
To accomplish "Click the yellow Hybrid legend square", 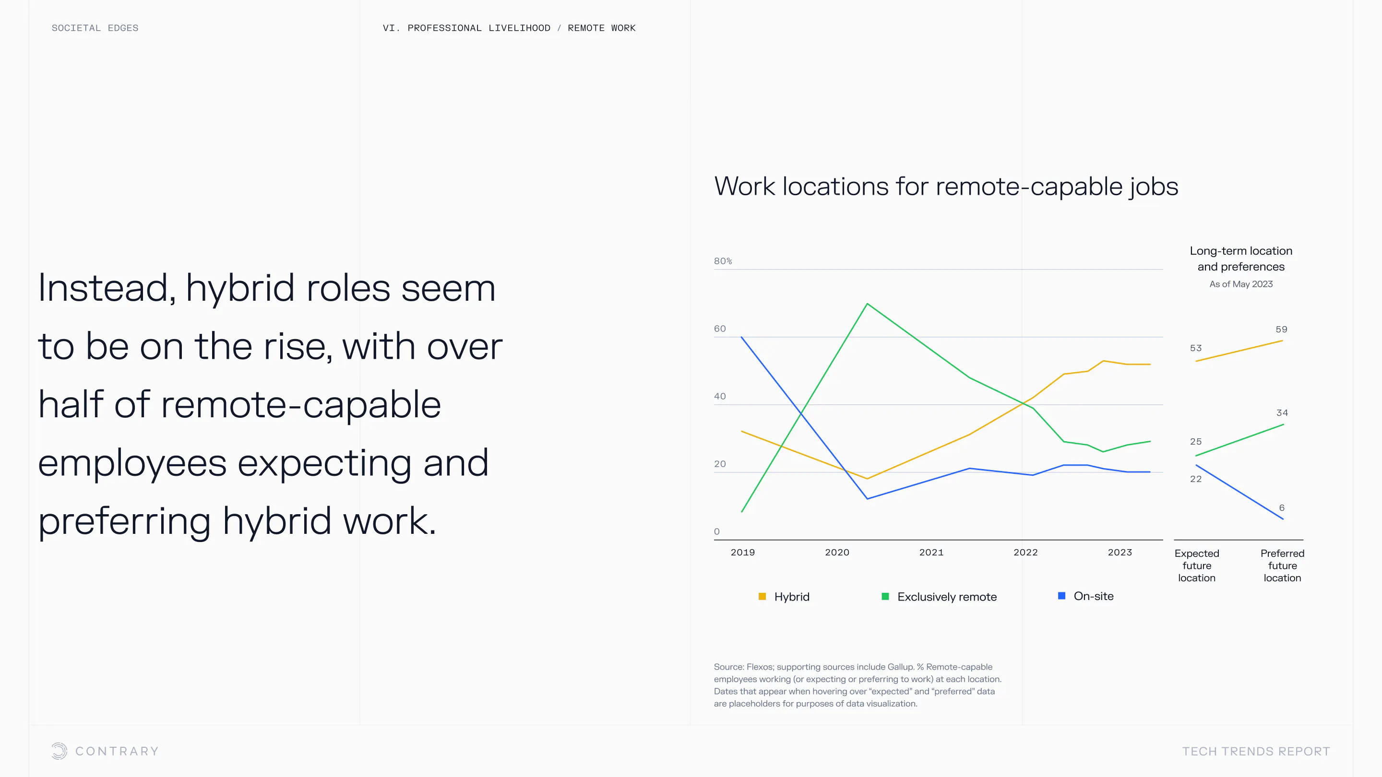I will click(762, 596).
